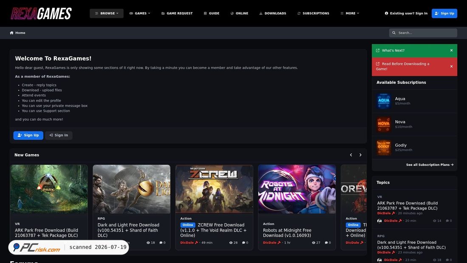Go to next New Games slide
Image resolution: width=467 pixels, height=263 pixels.
(x=360, y=155)
